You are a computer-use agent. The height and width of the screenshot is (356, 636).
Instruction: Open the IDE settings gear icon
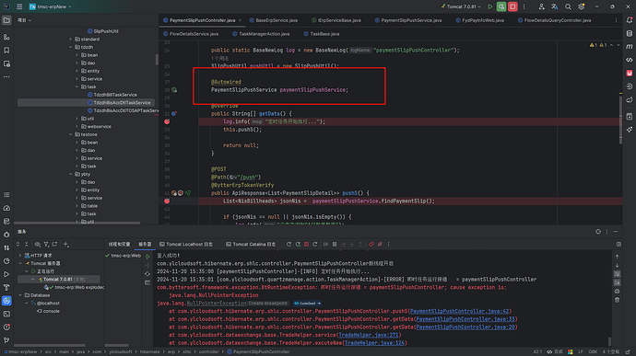[x=582, y=6]
